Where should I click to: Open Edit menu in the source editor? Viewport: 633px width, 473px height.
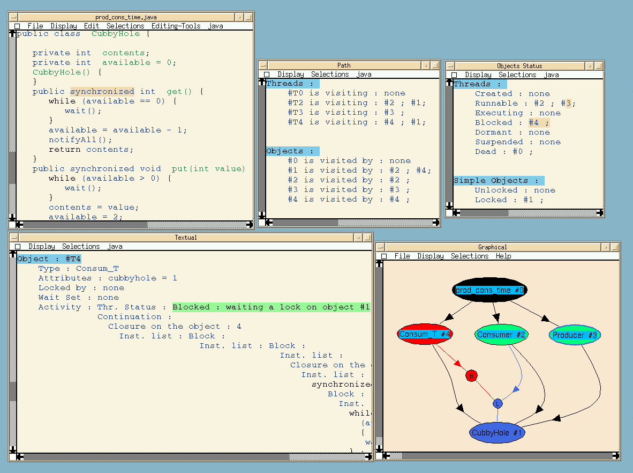pyautogui.click(x=91, y=26)
